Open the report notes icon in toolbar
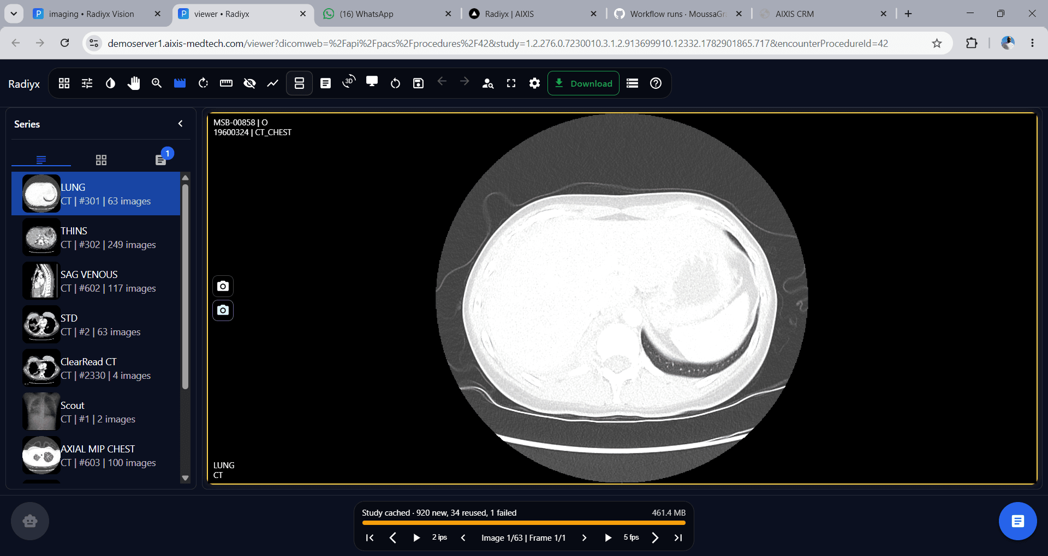The height and width of the screenshot is (556, 1048). tap(325, 83)
